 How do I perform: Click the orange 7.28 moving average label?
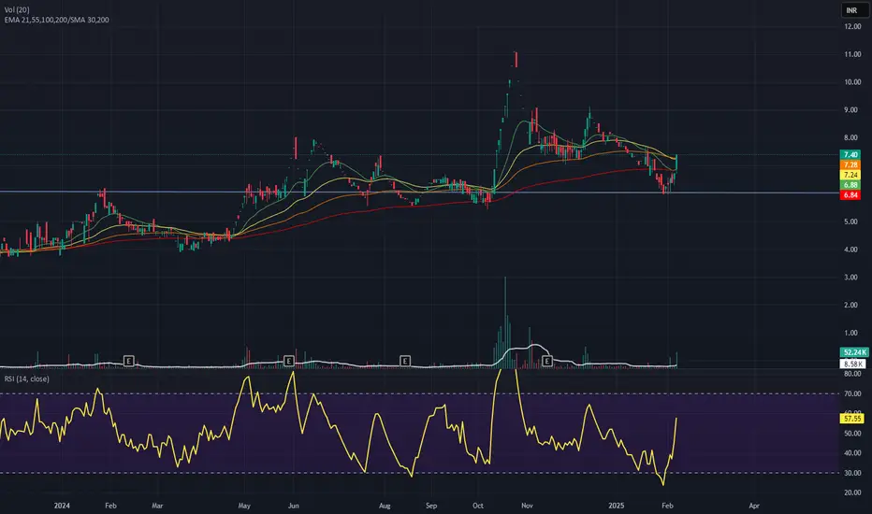[x=850, y=165]
